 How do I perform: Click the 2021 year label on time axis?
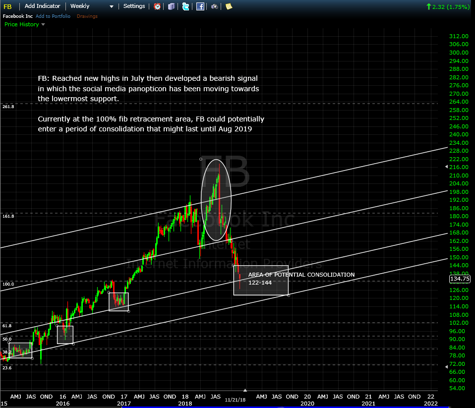pyautogui.click(x=368, y=404)
